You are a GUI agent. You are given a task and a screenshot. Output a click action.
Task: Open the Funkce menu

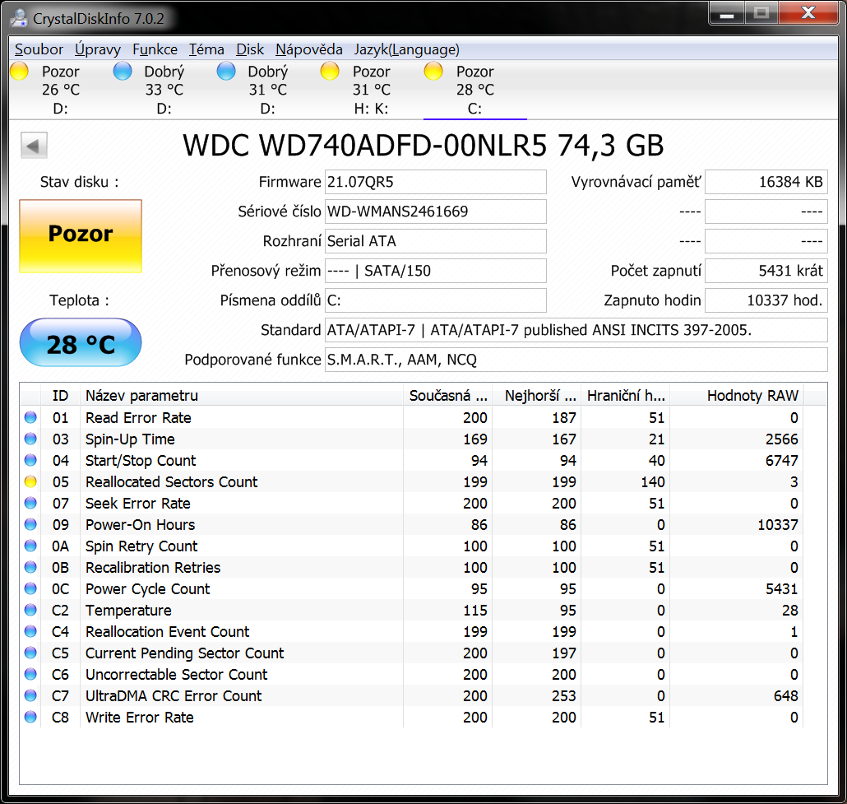click(x=155, y=49)
